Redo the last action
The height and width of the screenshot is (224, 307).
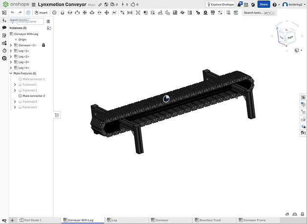click(x=20, y=13)
